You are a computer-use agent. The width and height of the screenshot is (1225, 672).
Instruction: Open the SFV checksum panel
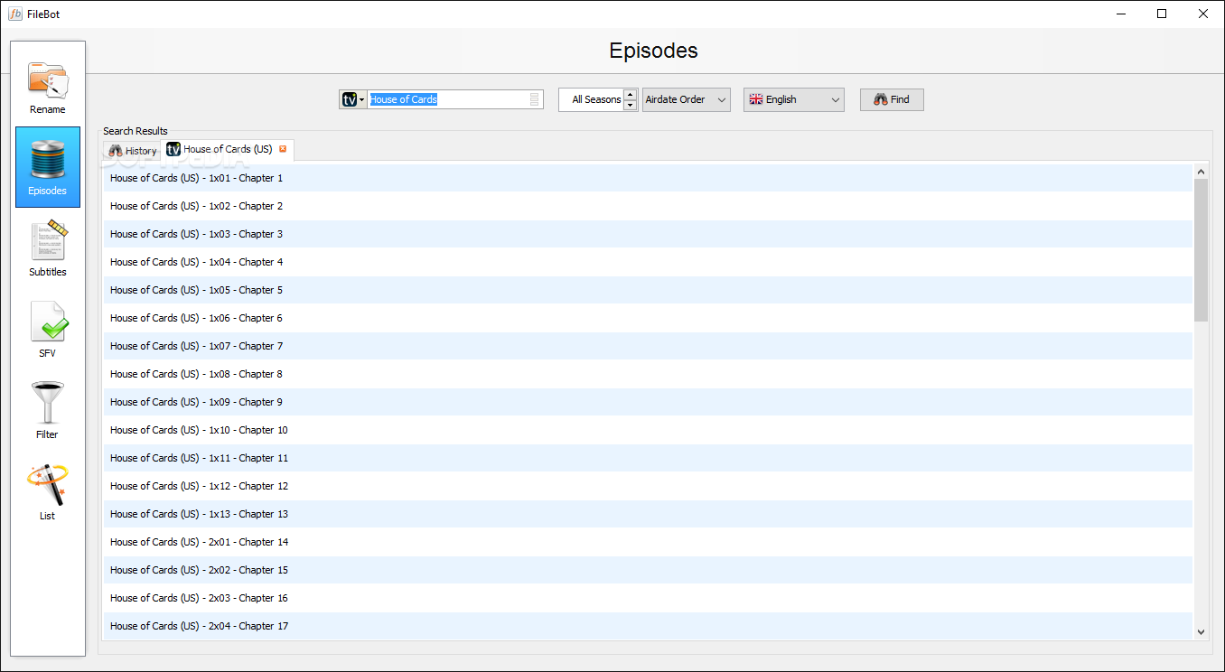(48, 331)
